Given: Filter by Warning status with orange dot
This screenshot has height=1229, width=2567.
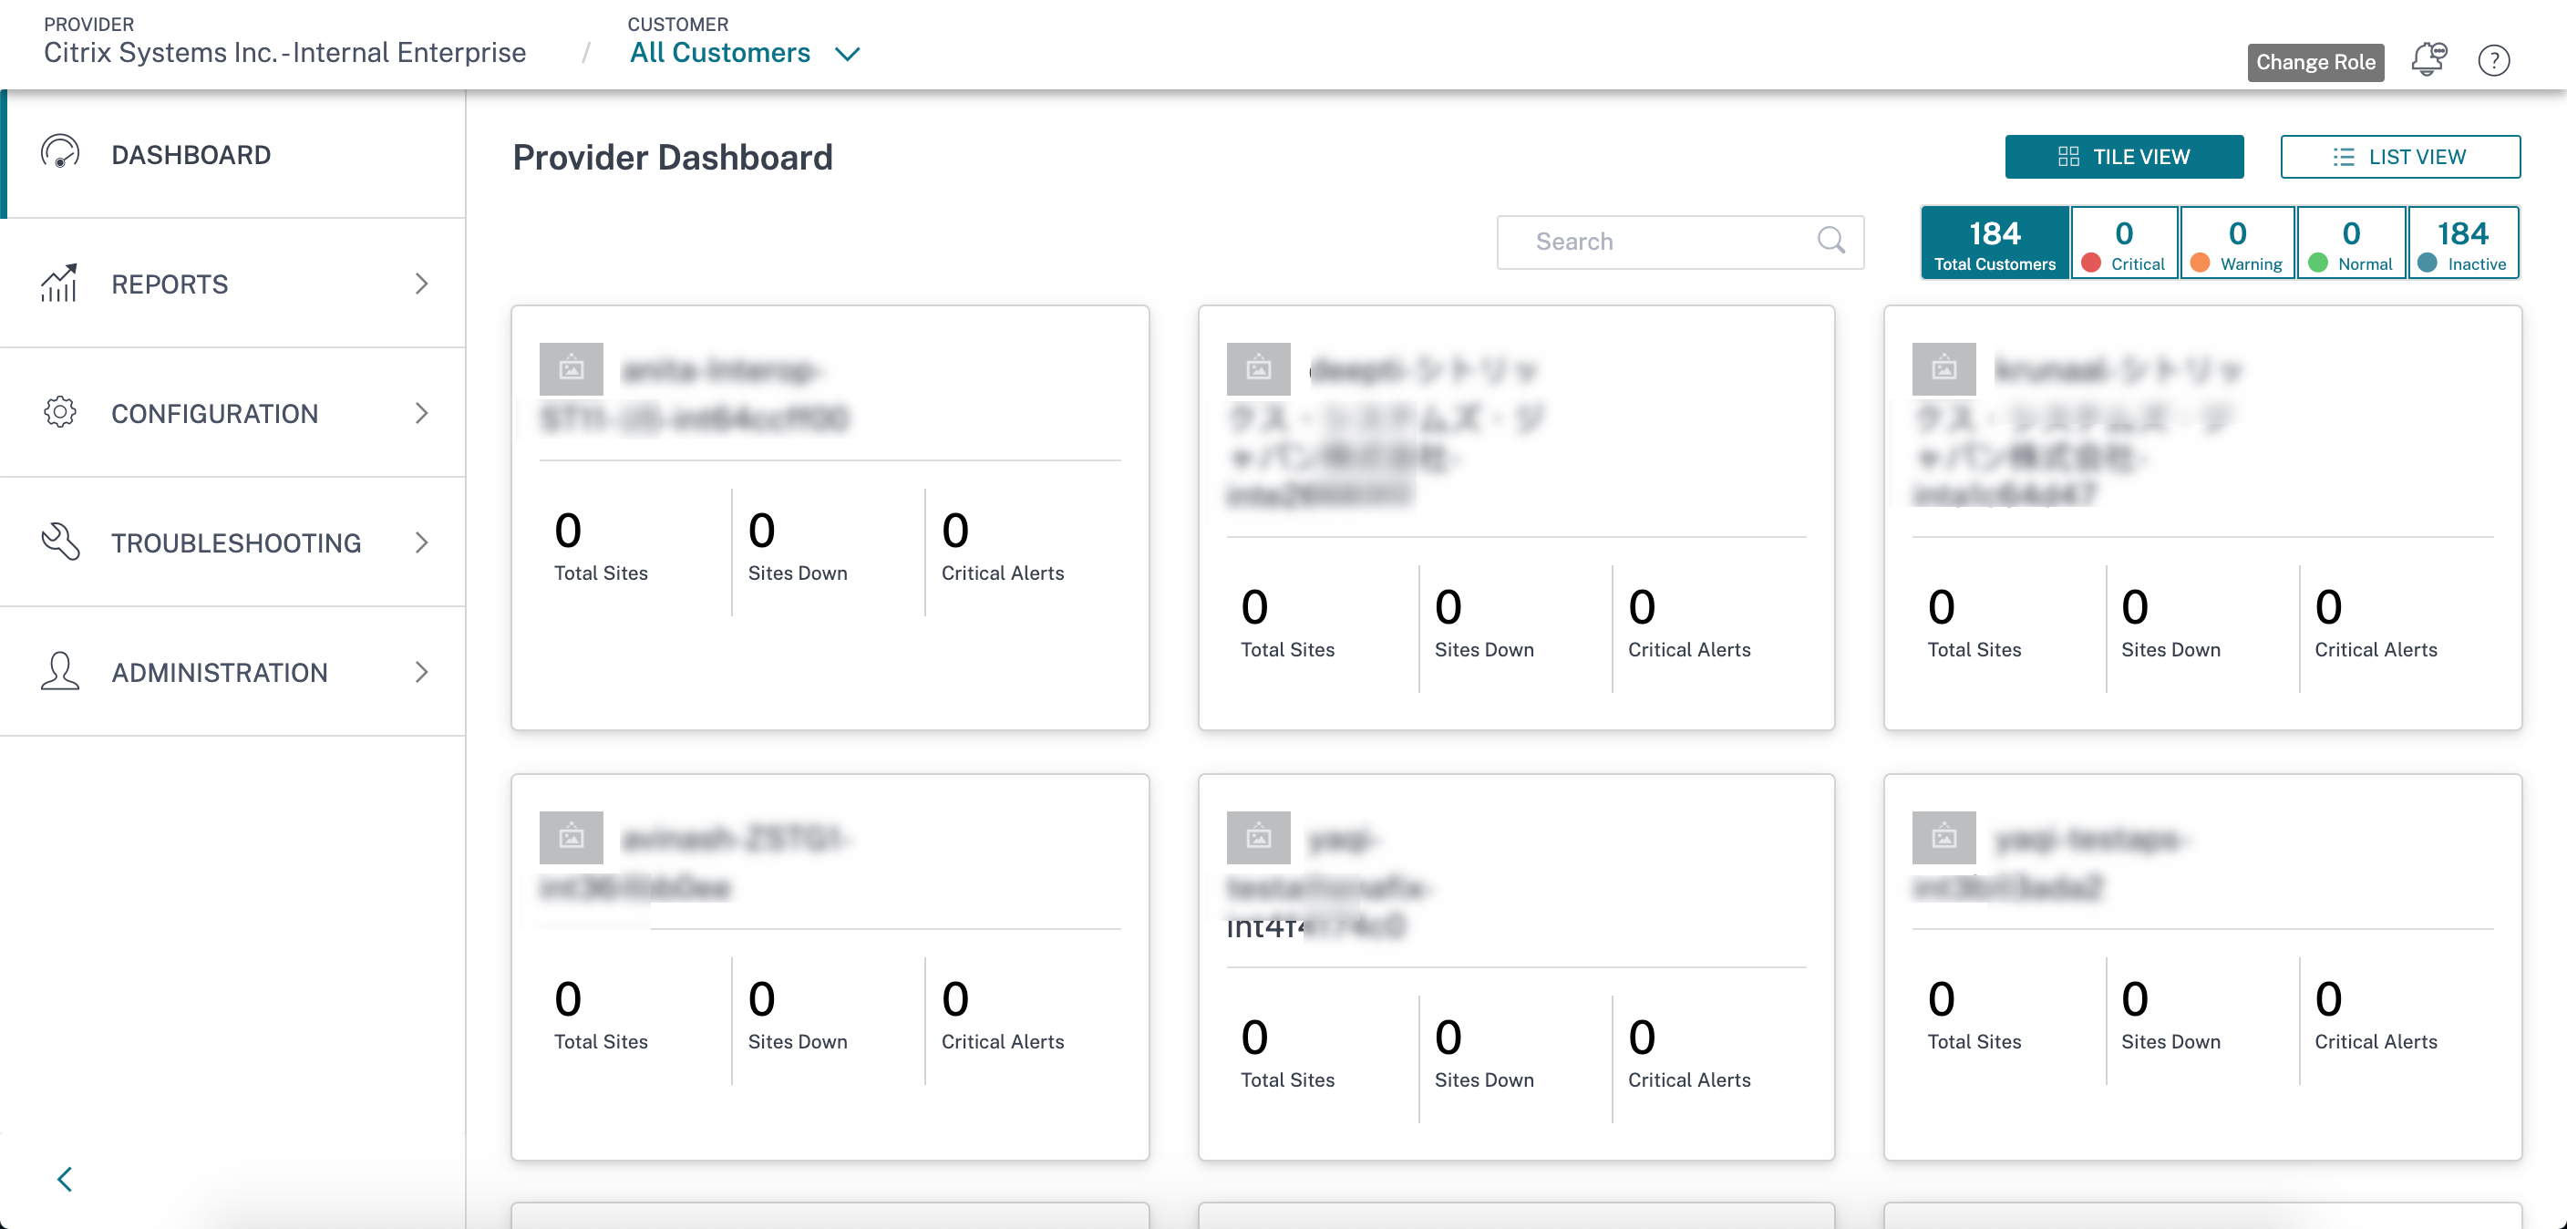Looking at the screenshot, I should (2237, 243).
